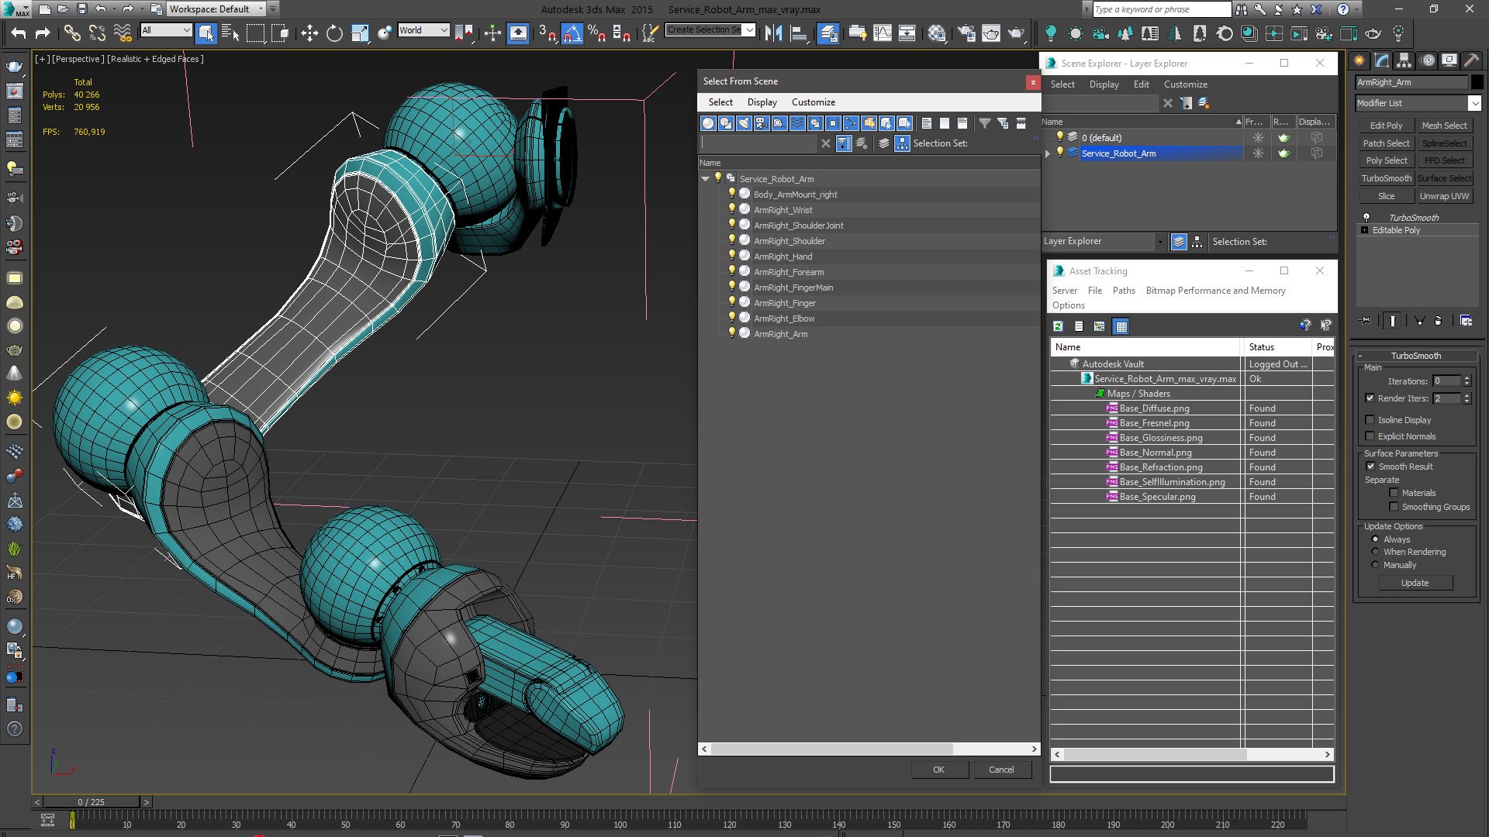Open Curve Editor from toolbar
The image size is (1489, 837).
882,33
